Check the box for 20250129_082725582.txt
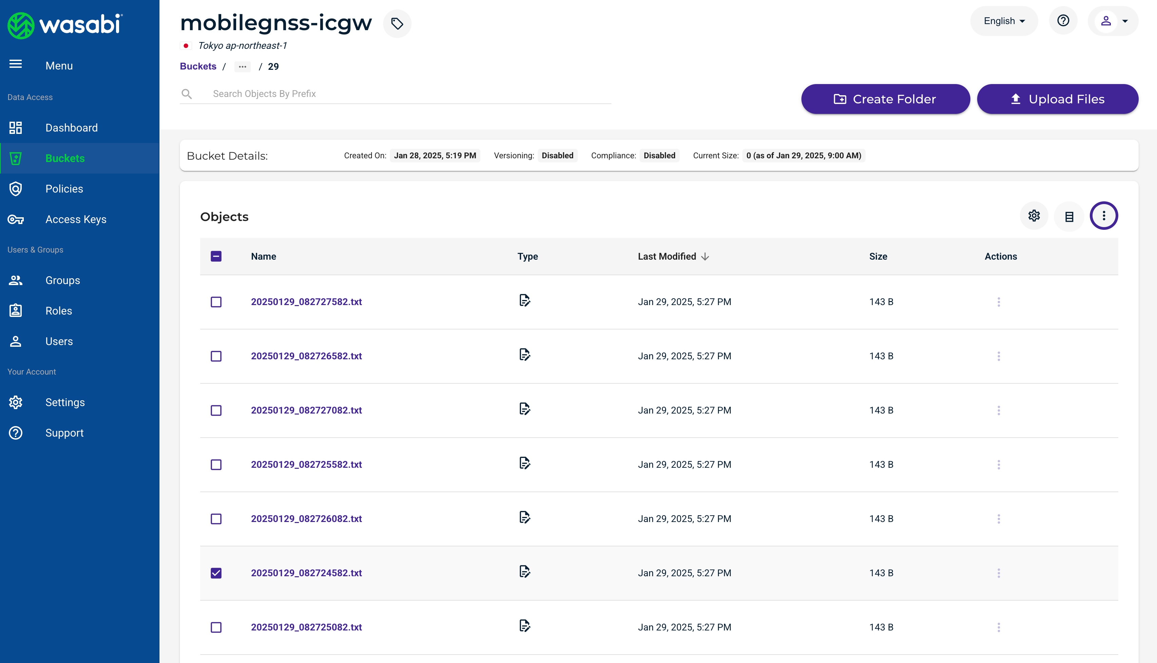The width and height of the screenshot is (1157, 663). (x=216, y=464)
